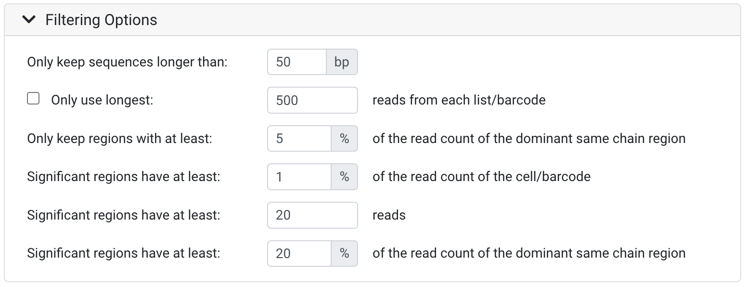Click percent symbol beside the last 20 value
745x287 pixels.
pyautogui.click(x=345, y=253)
